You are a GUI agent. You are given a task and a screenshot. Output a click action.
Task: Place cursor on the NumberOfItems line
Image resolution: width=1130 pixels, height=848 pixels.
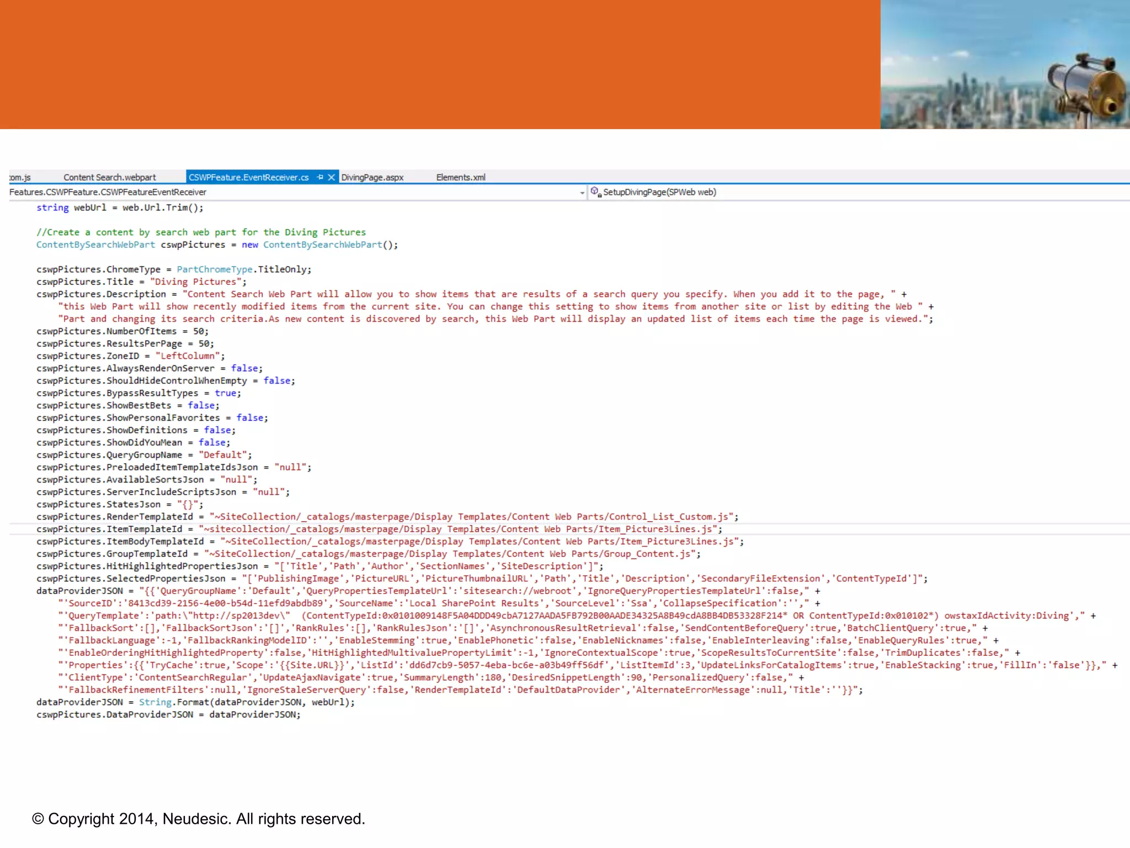(122, 331)
